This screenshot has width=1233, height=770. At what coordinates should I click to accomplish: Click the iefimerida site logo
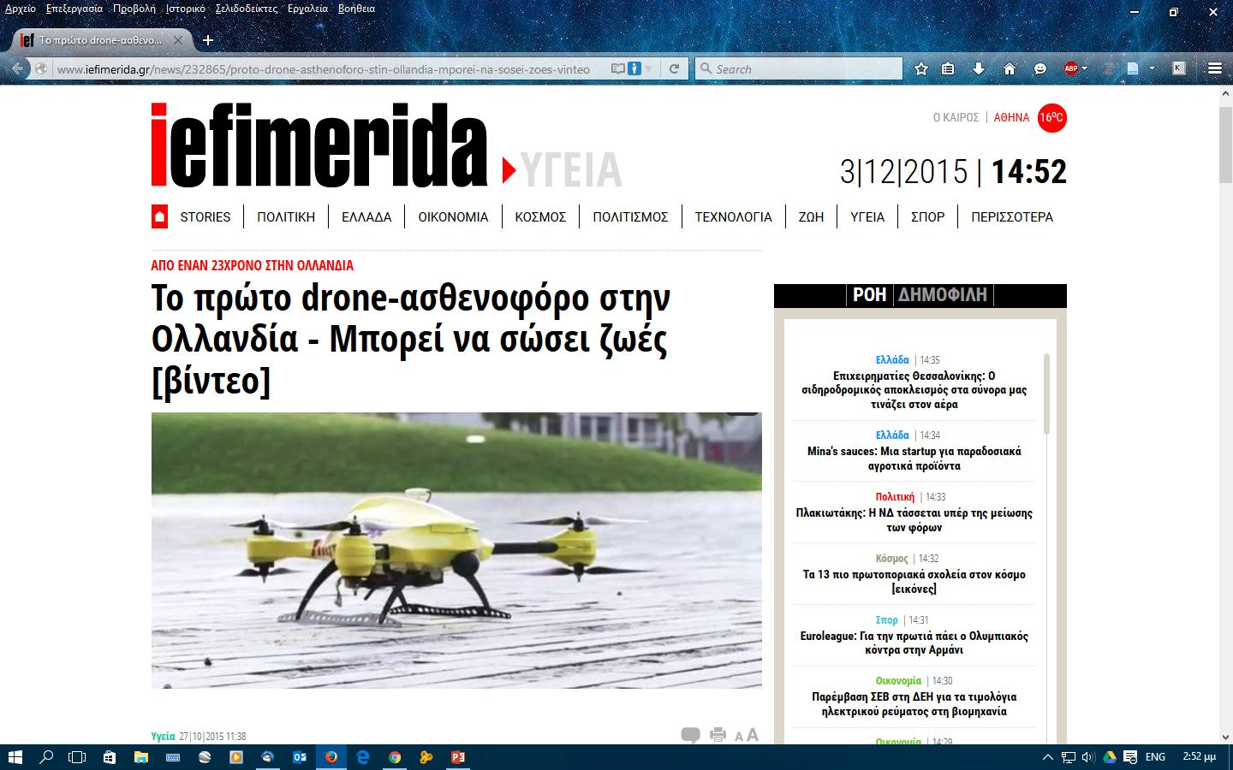[319, 145]
